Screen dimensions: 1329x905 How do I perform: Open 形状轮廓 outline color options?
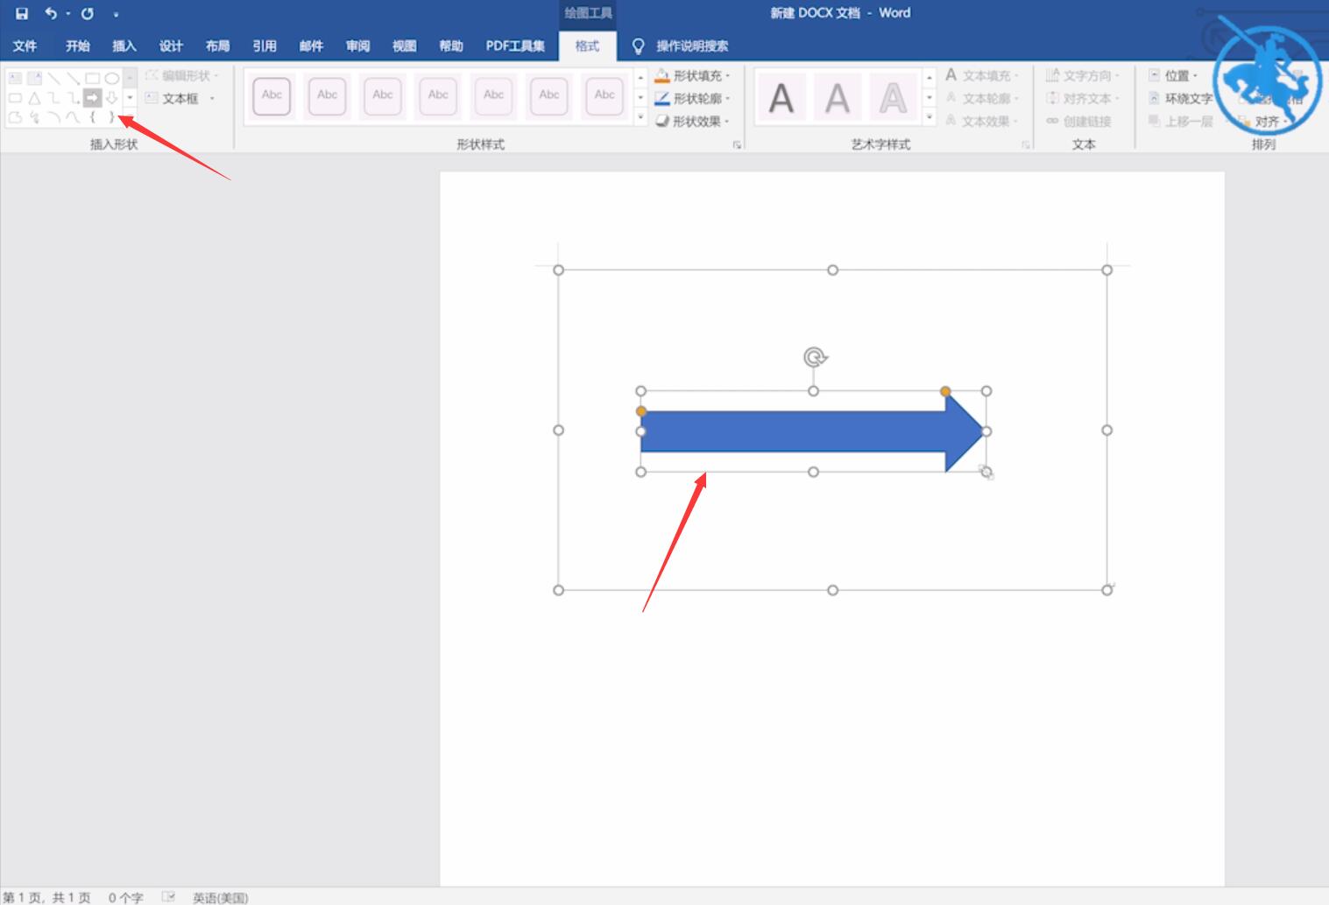[x=693, y=99]
